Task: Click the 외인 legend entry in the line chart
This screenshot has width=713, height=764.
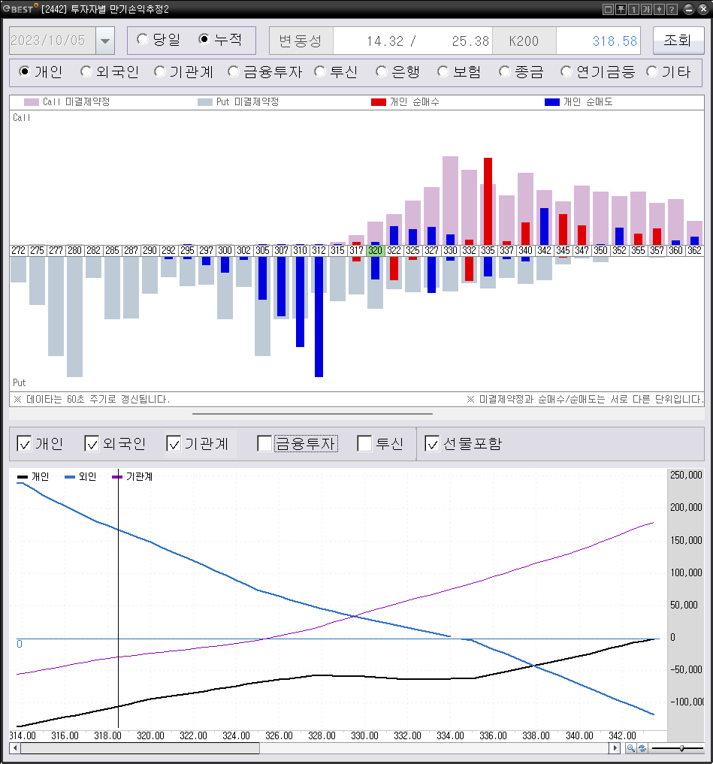Action: (80, 477)
